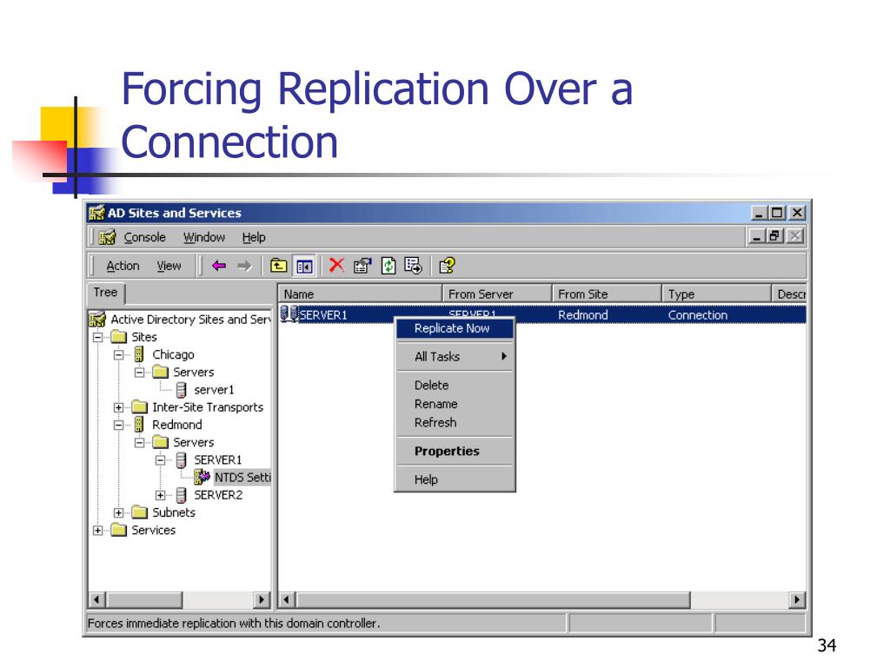
Task: Select the Connection type cell
Action: click(x=698, y=314)
